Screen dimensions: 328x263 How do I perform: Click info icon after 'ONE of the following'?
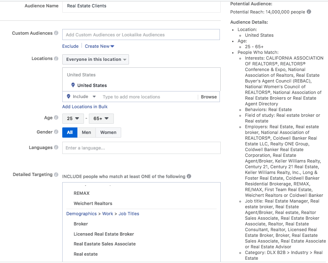coord(189,176)
